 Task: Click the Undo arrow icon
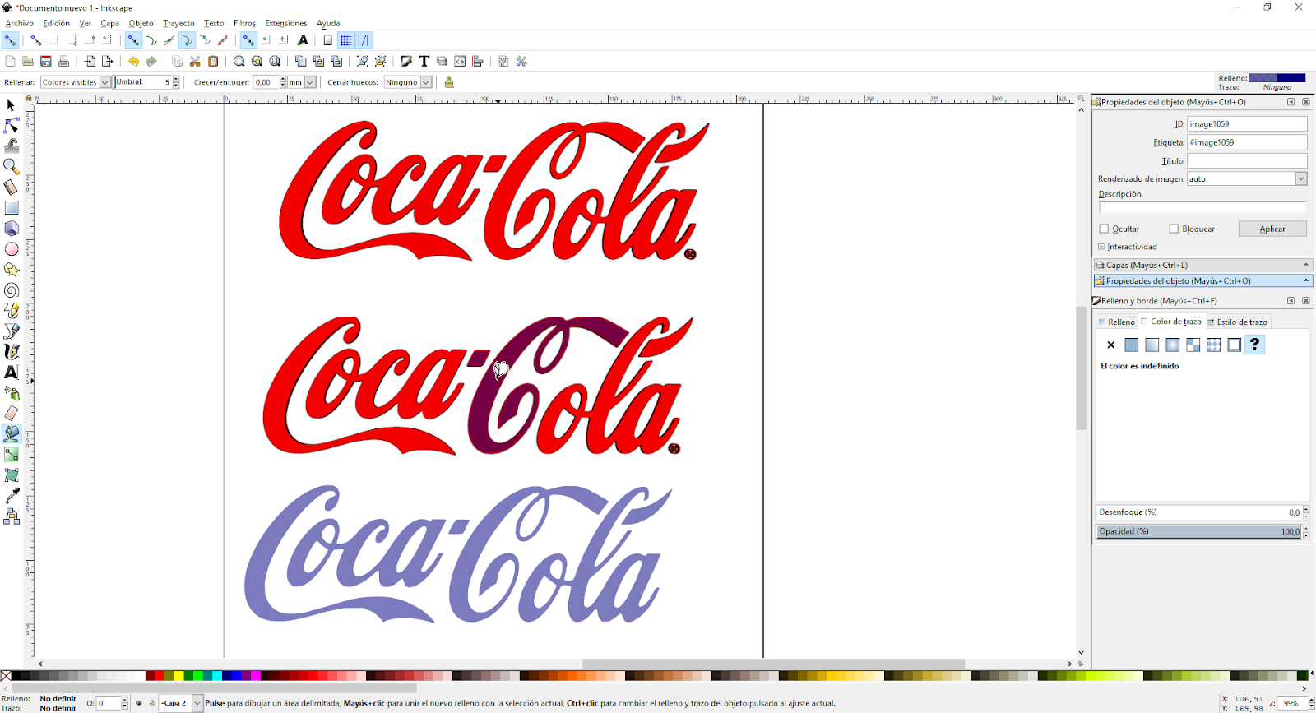[133, 62]
